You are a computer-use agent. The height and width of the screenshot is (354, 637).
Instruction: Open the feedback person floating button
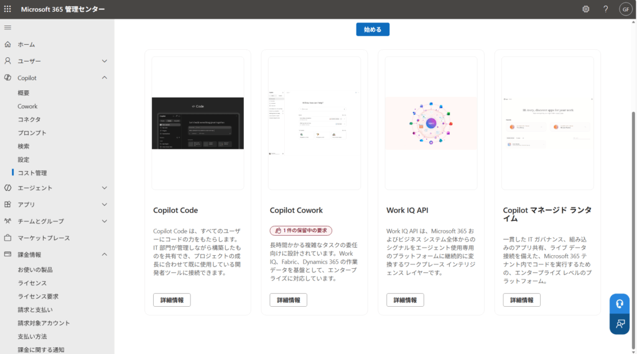620,324
